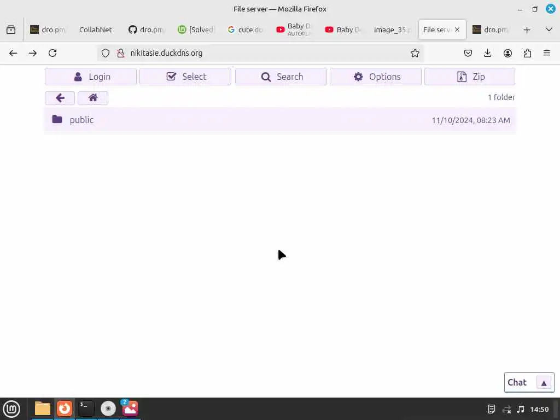Image resolution: width=560 pixels, height=420 pixels.
Task: Switch to the CollabNet tab
Action: coord(95,30)
